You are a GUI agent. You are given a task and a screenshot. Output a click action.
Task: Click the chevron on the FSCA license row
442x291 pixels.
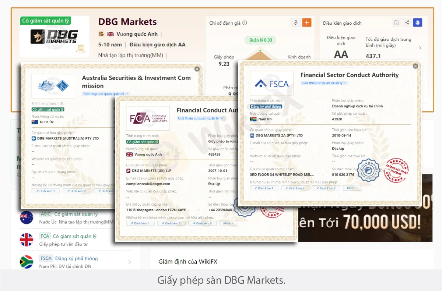pos(129,262)
